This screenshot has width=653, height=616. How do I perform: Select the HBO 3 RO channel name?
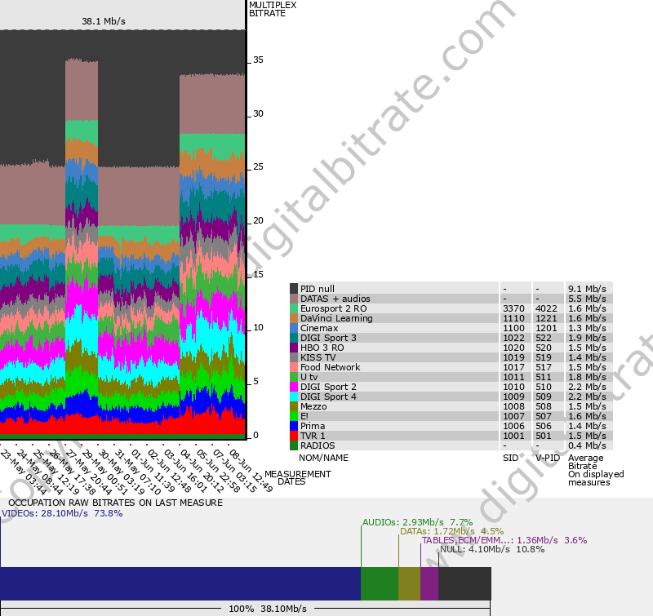pyautogui.click(x=322, y=348)
